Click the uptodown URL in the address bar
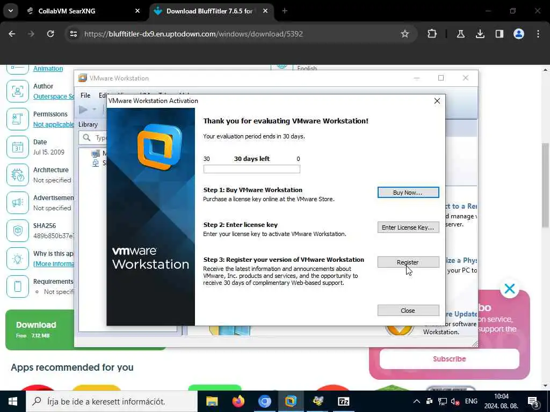This screenshot has height=412, width=550. 193,34
